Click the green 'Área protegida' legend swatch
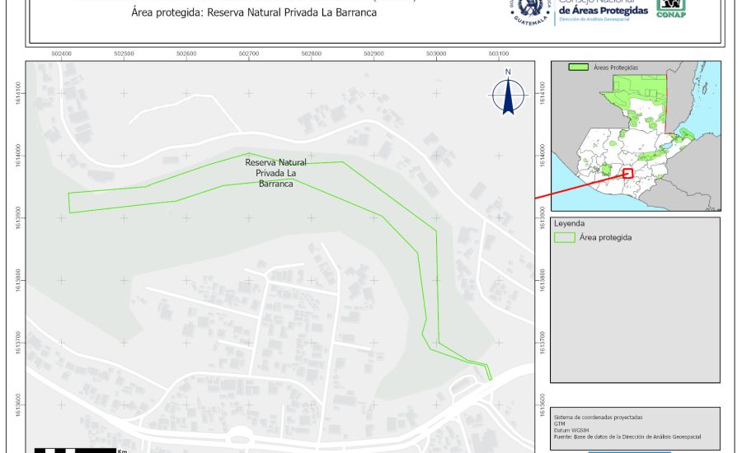This screenshot has height=453, width=742. [x=564, y=237]
